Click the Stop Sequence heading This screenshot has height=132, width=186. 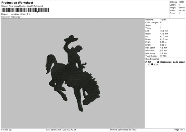click(x=153, y=59)
